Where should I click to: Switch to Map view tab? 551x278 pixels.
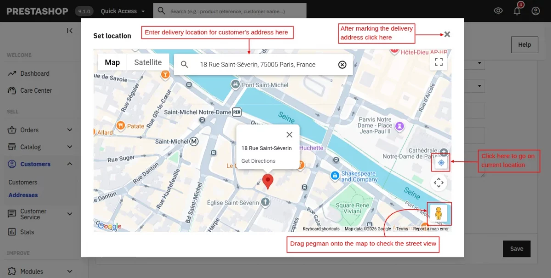[112, 62]
